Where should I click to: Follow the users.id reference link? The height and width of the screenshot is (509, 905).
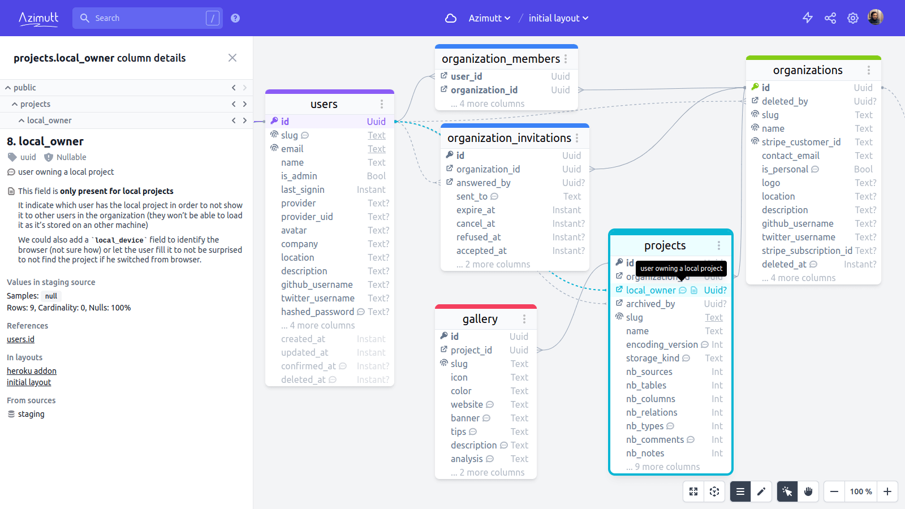(x=20, y=339)
